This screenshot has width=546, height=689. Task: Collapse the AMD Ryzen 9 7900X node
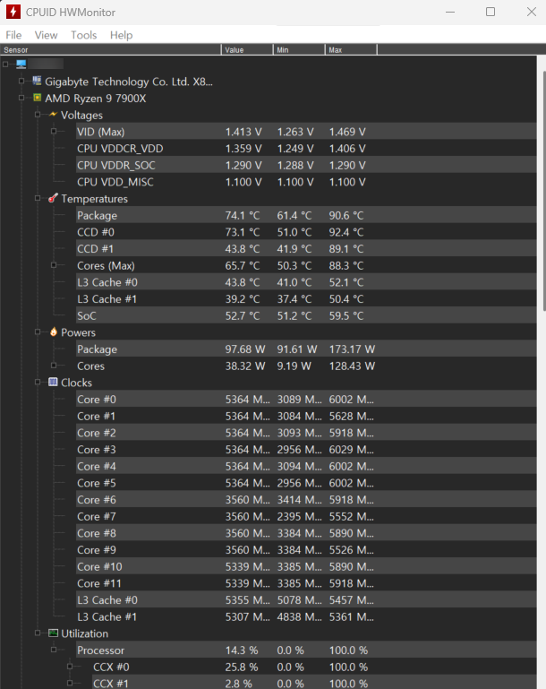click(x=21, y=98)
